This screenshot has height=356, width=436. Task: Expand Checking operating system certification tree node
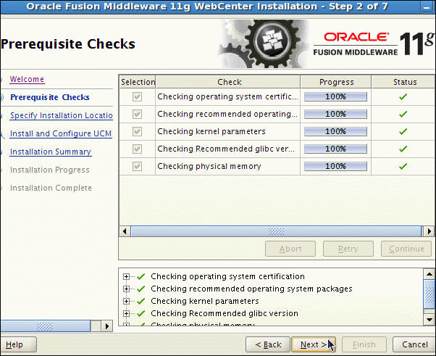coord(126,276)
